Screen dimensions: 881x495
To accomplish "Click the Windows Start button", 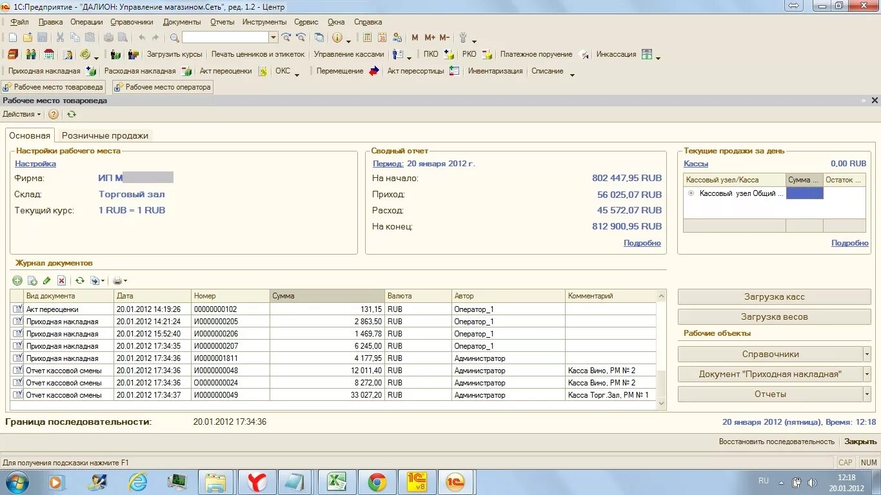I will coord(17,481).
